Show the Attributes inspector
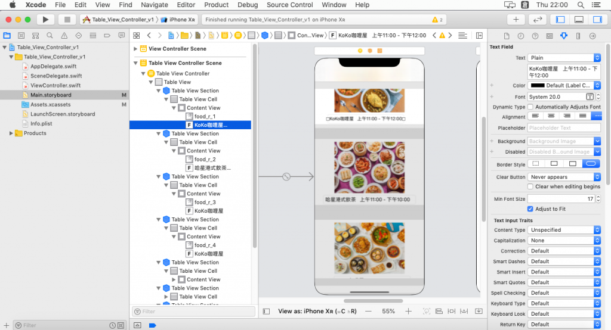This screenshot has height=330, width=611. 564,36
